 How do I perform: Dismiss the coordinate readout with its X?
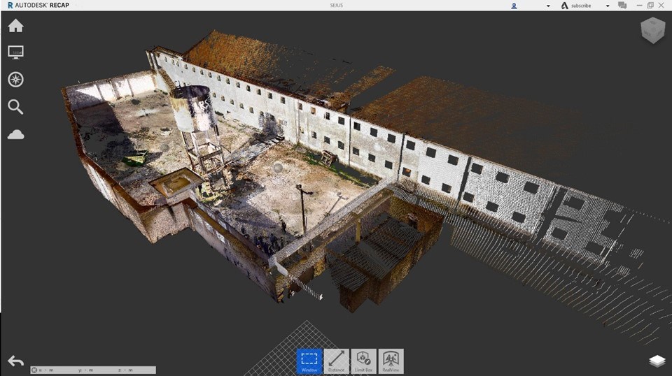click(x=34, y=370)
